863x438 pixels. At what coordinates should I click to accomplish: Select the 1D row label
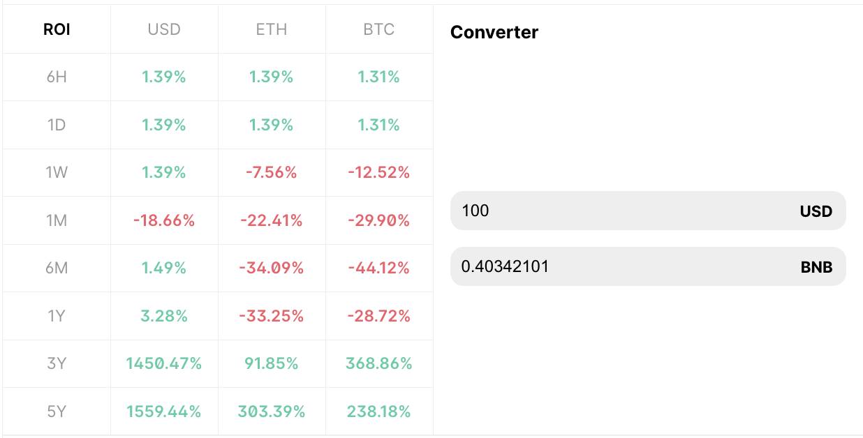[57, 125]
